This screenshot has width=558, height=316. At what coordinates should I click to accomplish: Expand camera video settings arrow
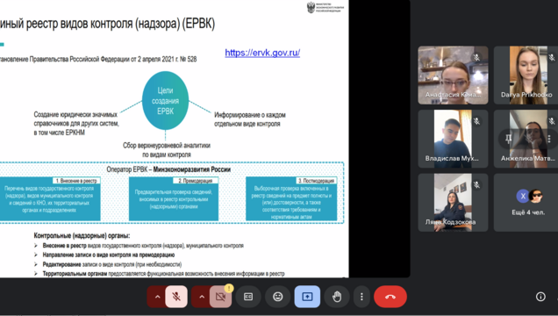pyautogui.click(x=202, y=297)
